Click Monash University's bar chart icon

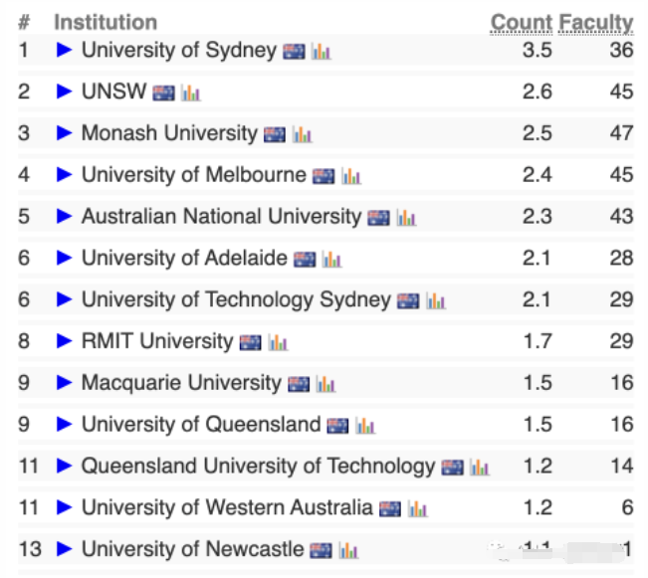click(x=302, y=134)
